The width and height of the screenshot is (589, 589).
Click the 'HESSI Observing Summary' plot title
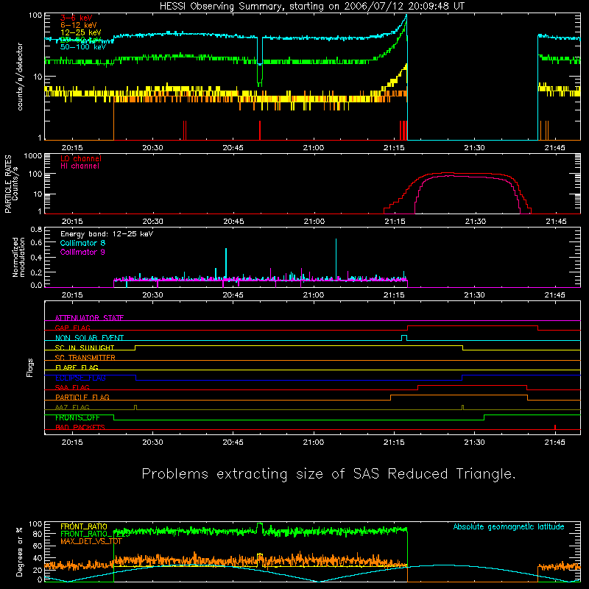[x=312, y=7]
